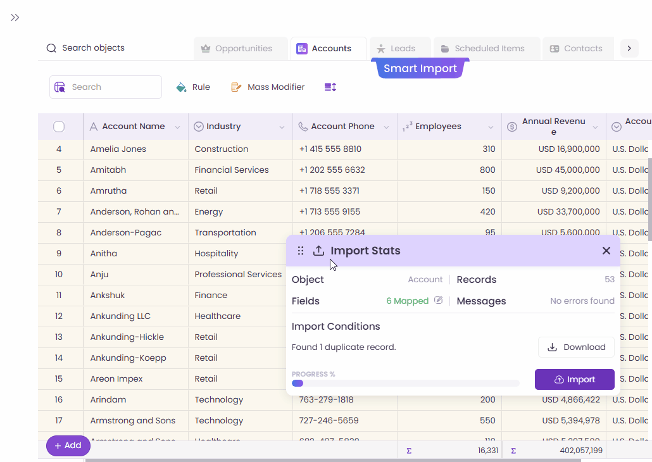
Task: Click the Add button at bottom left
Action: click(68, 446)
